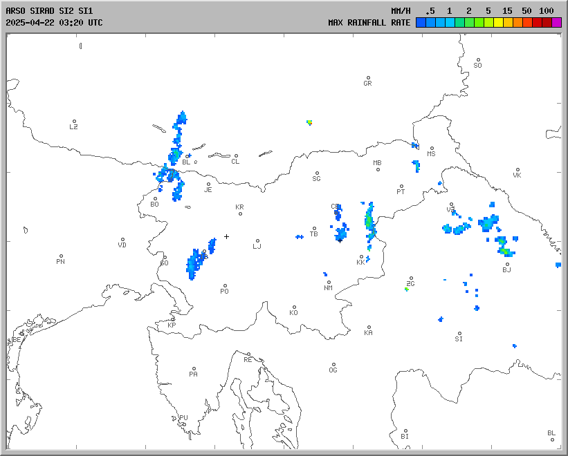
Task: Click the bright red legend swatch
Action: [x=537, y=23]
